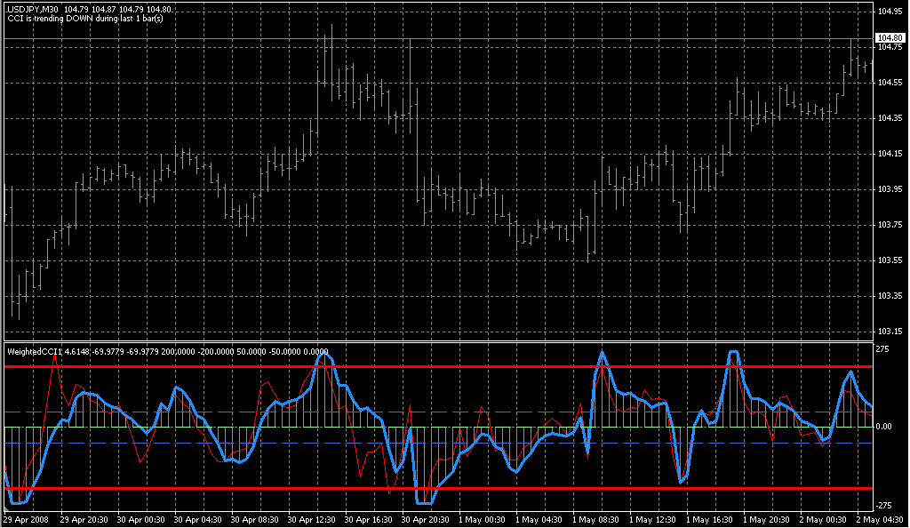Click the 103.15 price scale label

point(890,332)
